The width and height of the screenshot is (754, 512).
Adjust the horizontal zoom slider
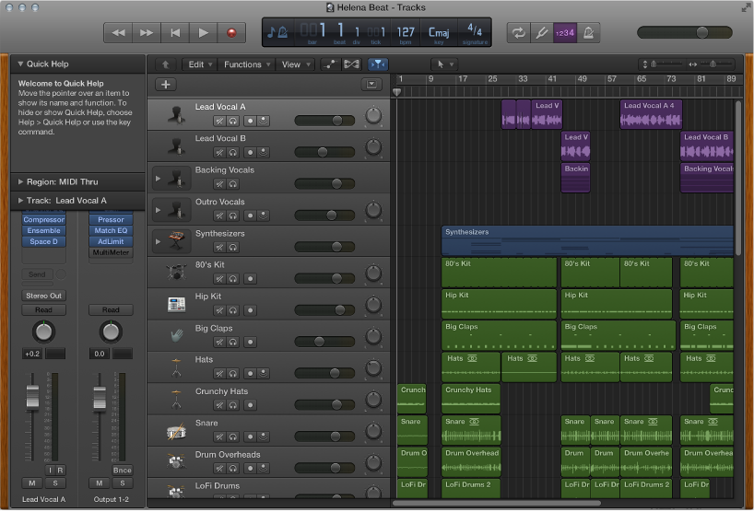coord(712,64)
